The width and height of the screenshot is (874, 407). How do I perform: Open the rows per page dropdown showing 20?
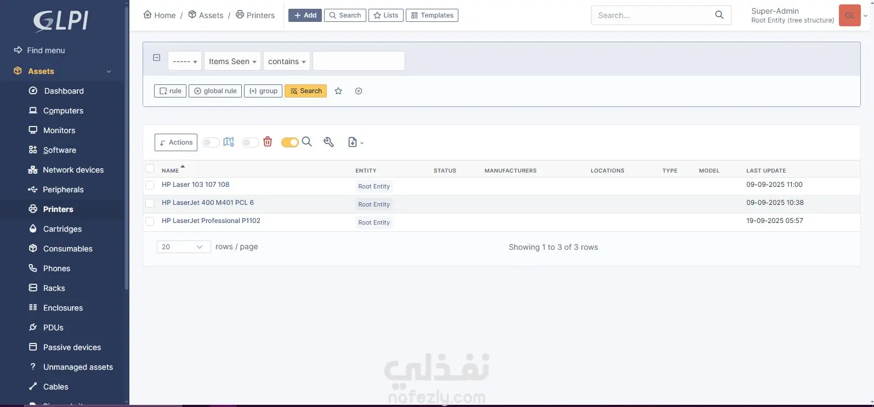(x=184, y=247)
